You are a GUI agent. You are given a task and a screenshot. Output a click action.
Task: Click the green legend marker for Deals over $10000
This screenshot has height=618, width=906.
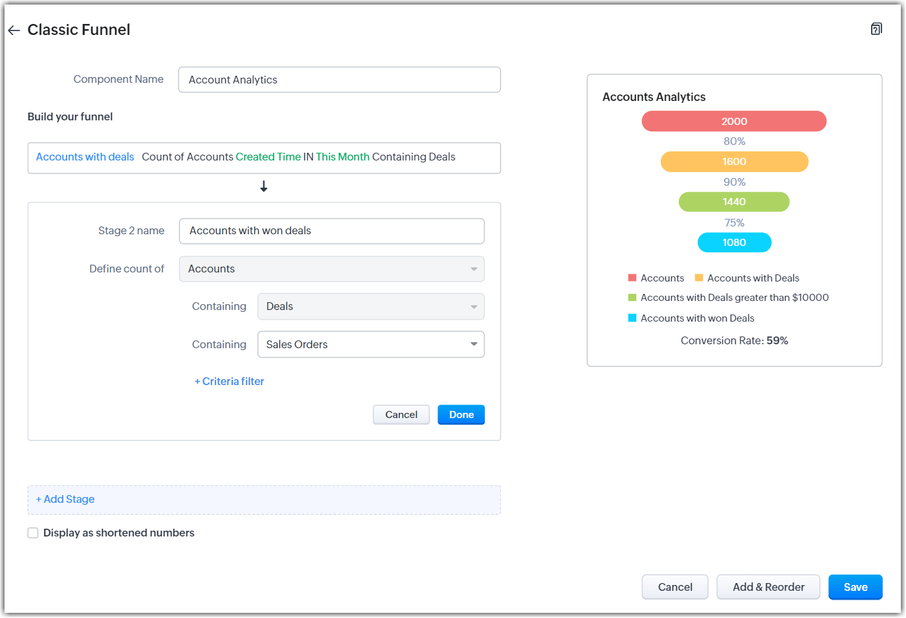point(632,298)
